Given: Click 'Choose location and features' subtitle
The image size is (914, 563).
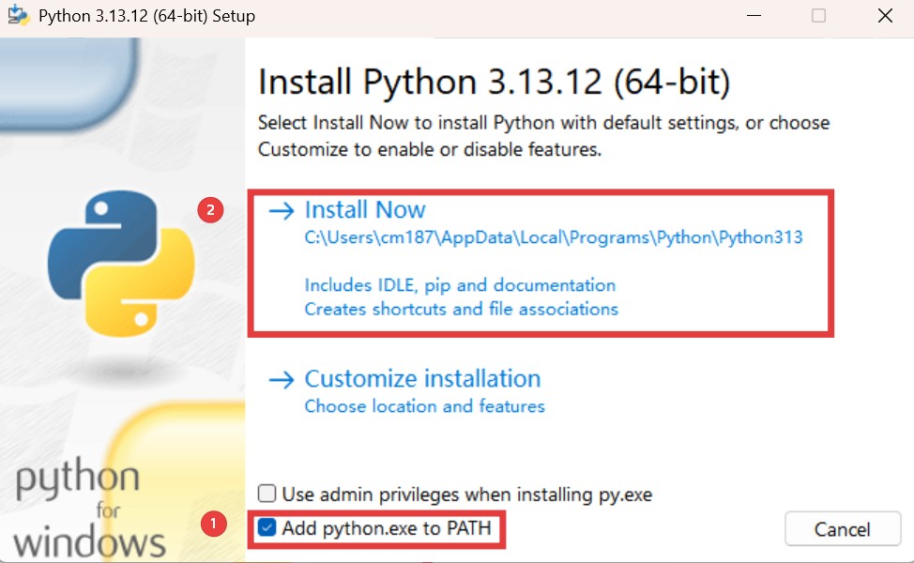Looking at the screenshot, I should (424, 406).
